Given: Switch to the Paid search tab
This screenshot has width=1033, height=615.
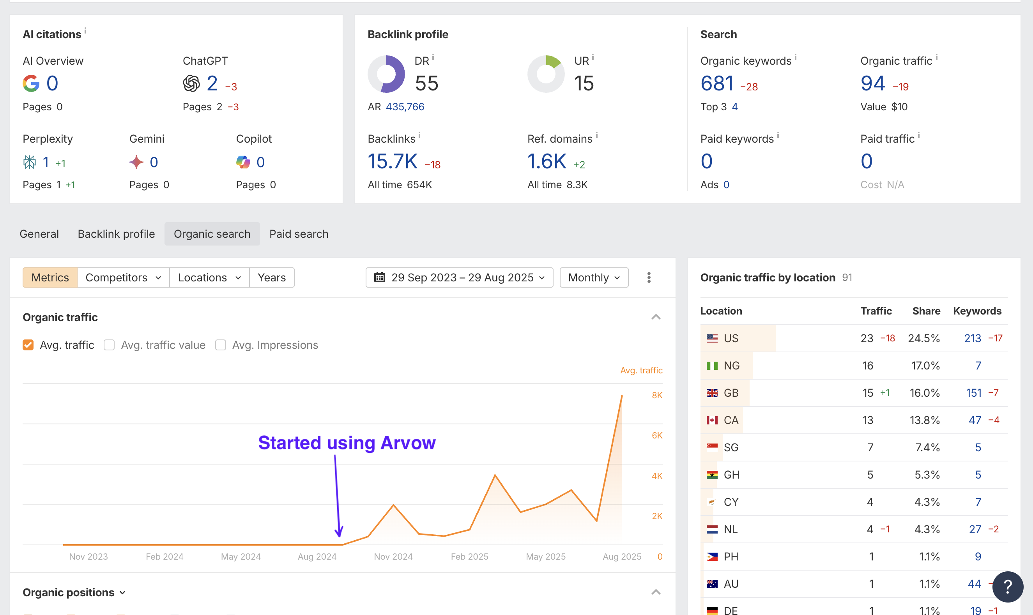Looking at the screenshot, I should (299, 234).
